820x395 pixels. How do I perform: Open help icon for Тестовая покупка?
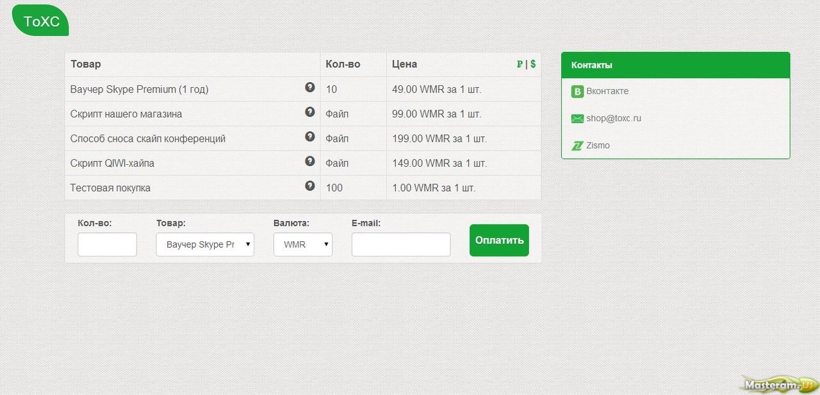tap(310, 186)
